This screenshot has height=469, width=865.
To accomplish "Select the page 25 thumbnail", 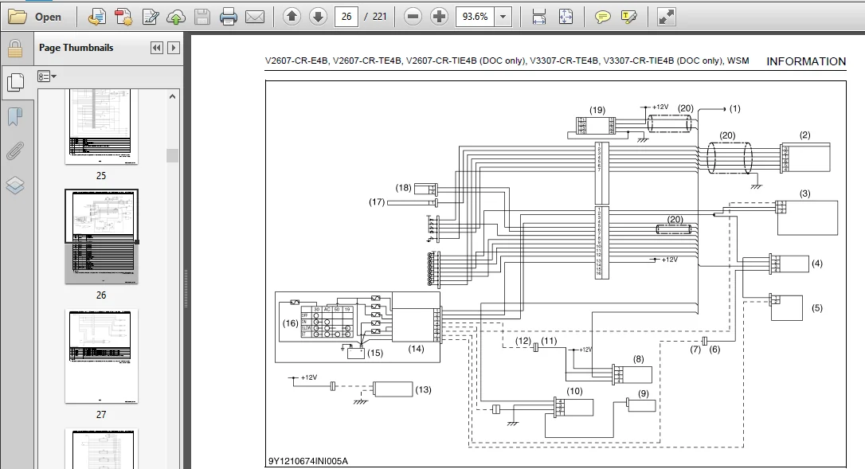I will pyautogui.click(x=101, y=127).
